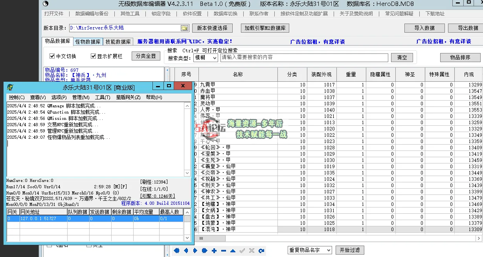This screenshot has height=257, width=483.
Task: Open 星盾网关(Z) menu in server window
Action: tap(128, 97)
